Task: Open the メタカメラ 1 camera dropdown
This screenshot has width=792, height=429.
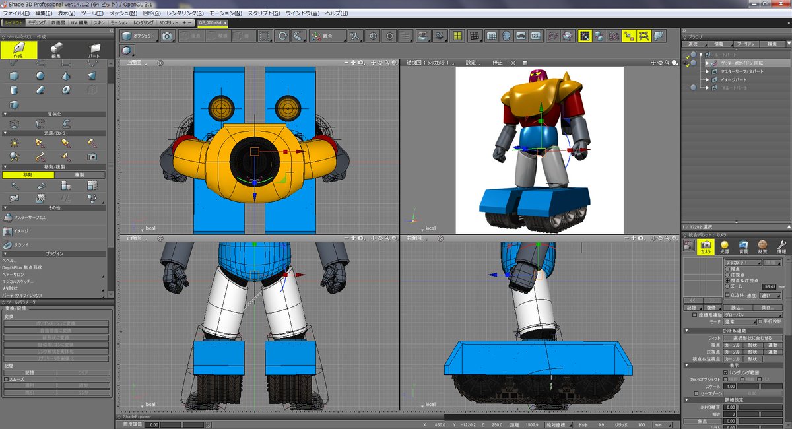Action: 742,262
